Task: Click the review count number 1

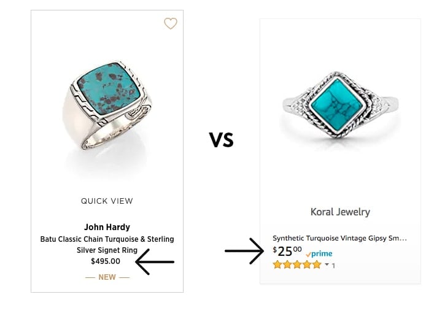Action: click(x=333, y=266)
